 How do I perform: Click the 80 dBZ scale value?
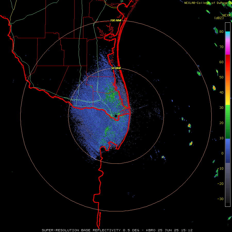pyautogui.click(x=221, y=32)
